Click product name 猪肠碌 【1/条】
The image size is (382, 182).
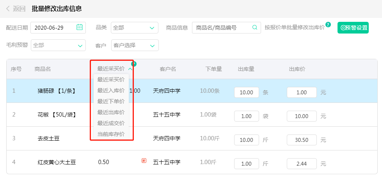pyautogui.click(x=57, y=91)
